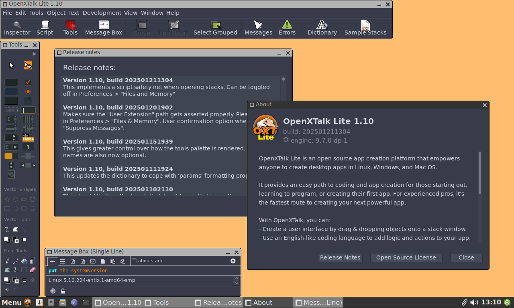Image resolution: width=514 pixels, height=308 pixels.
Task: Select the paint Brush tool
Action: click(x=16, y=261)
